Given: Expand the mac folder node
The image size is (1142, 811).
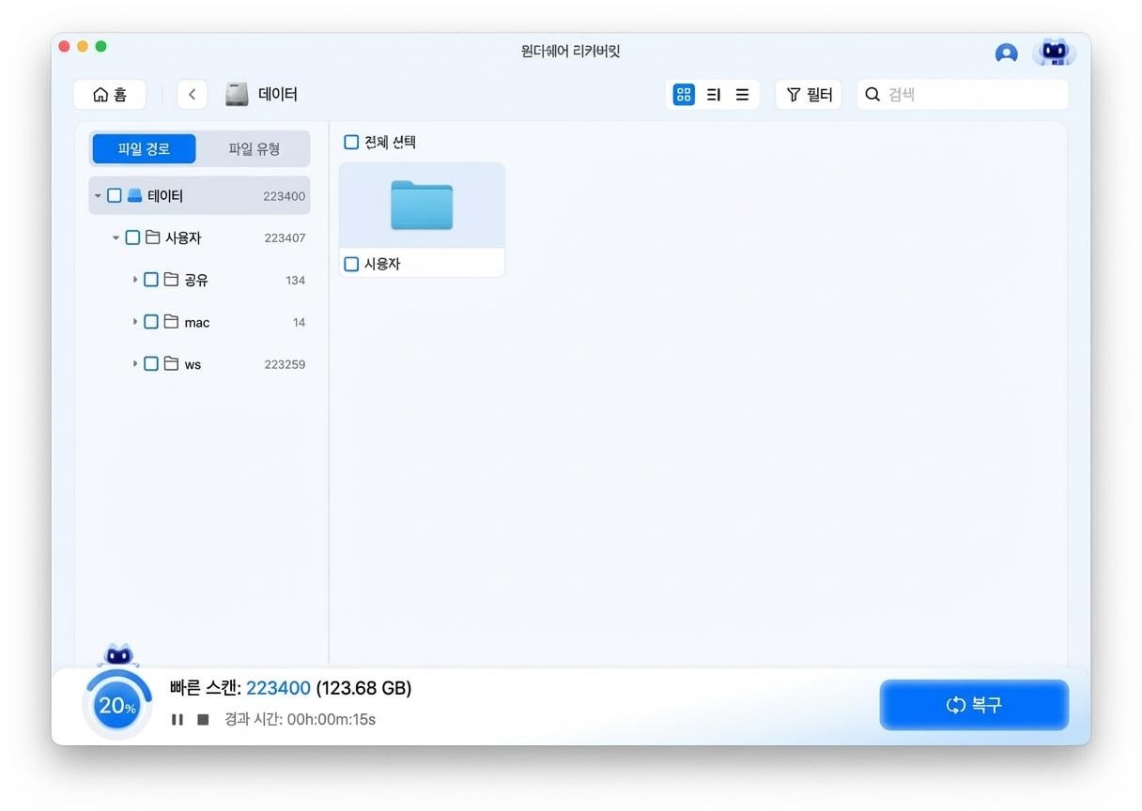Looking at the screenshot, I should point(135,322).
